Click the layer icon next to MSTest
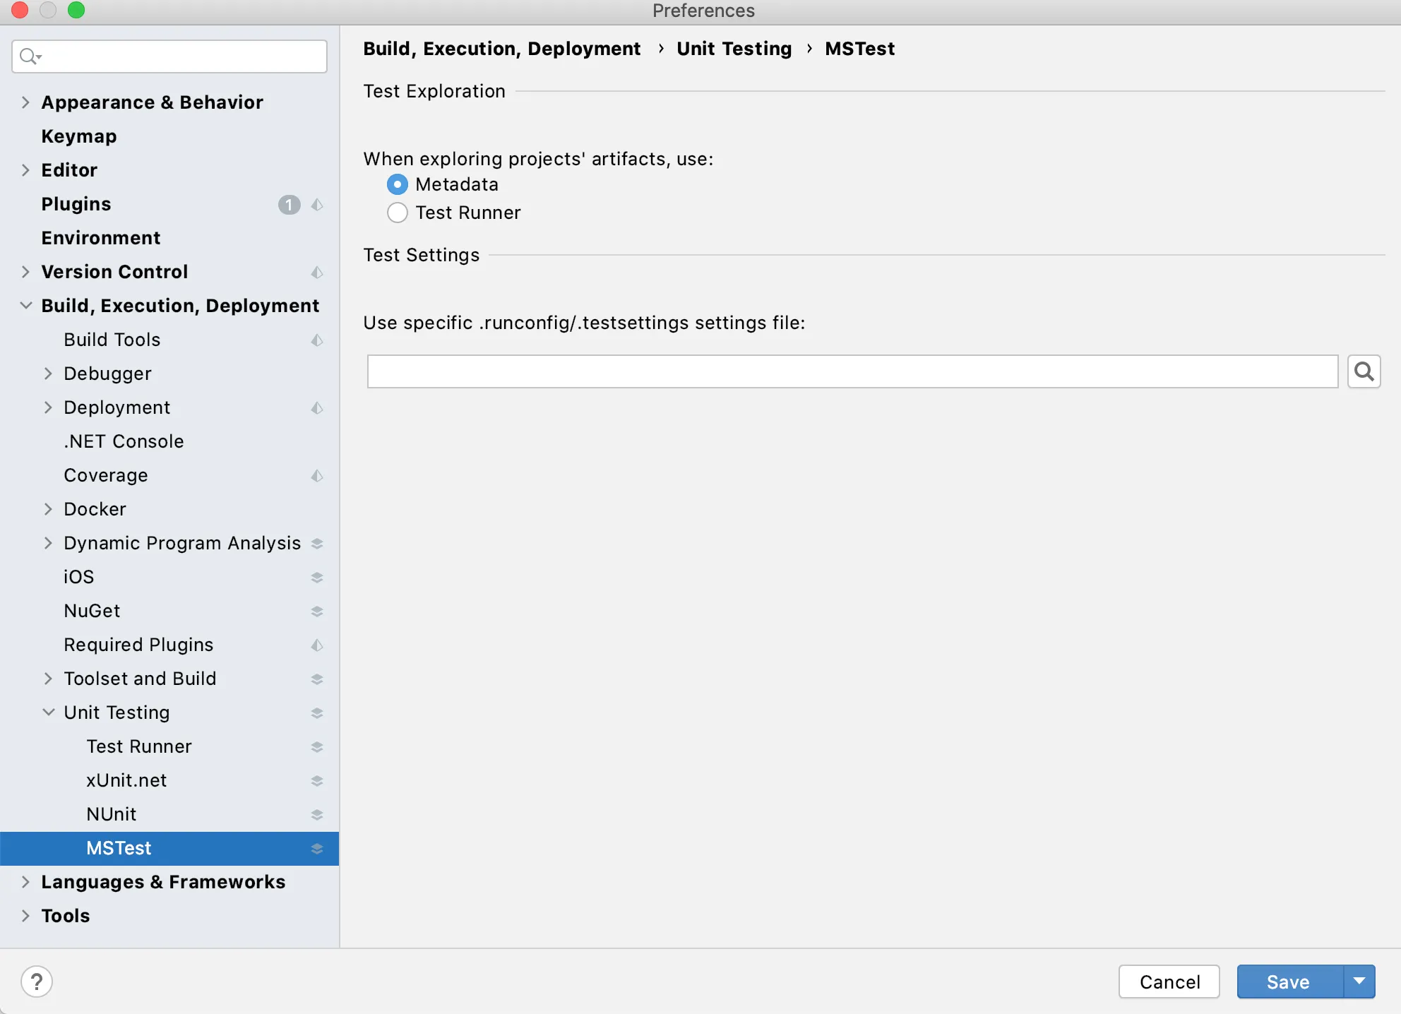Viewport: 1401px width, 1014px height. [x=317, y=848]
